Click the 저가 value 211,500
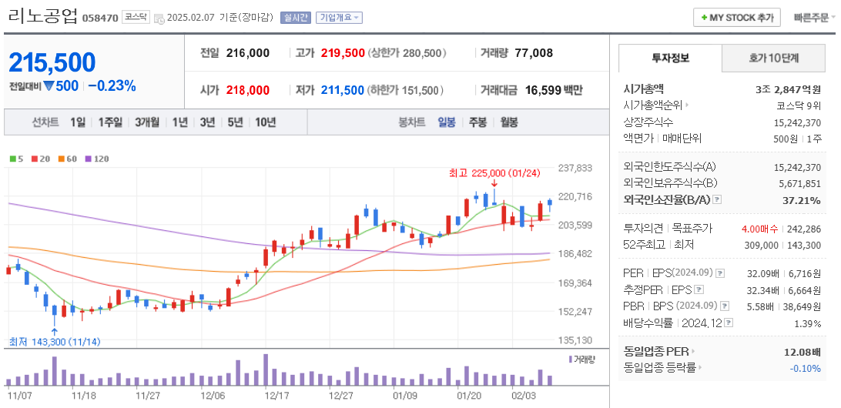Viewport: 841px width, 408px height. (343, 90)
